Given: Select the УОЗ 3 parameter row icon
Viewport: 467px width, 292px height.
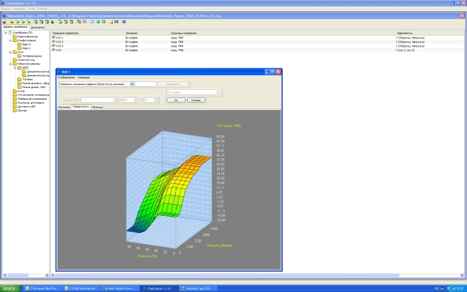Looking at the screenshot, I should (x=54, y=46).
